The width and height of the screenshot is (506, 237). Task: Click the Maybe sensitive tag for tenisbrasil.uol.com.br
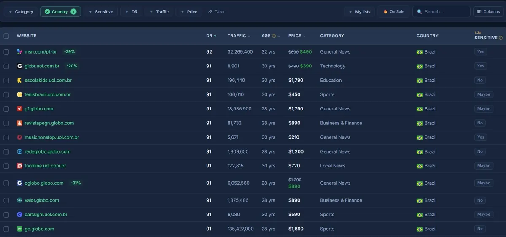[484, 95]
